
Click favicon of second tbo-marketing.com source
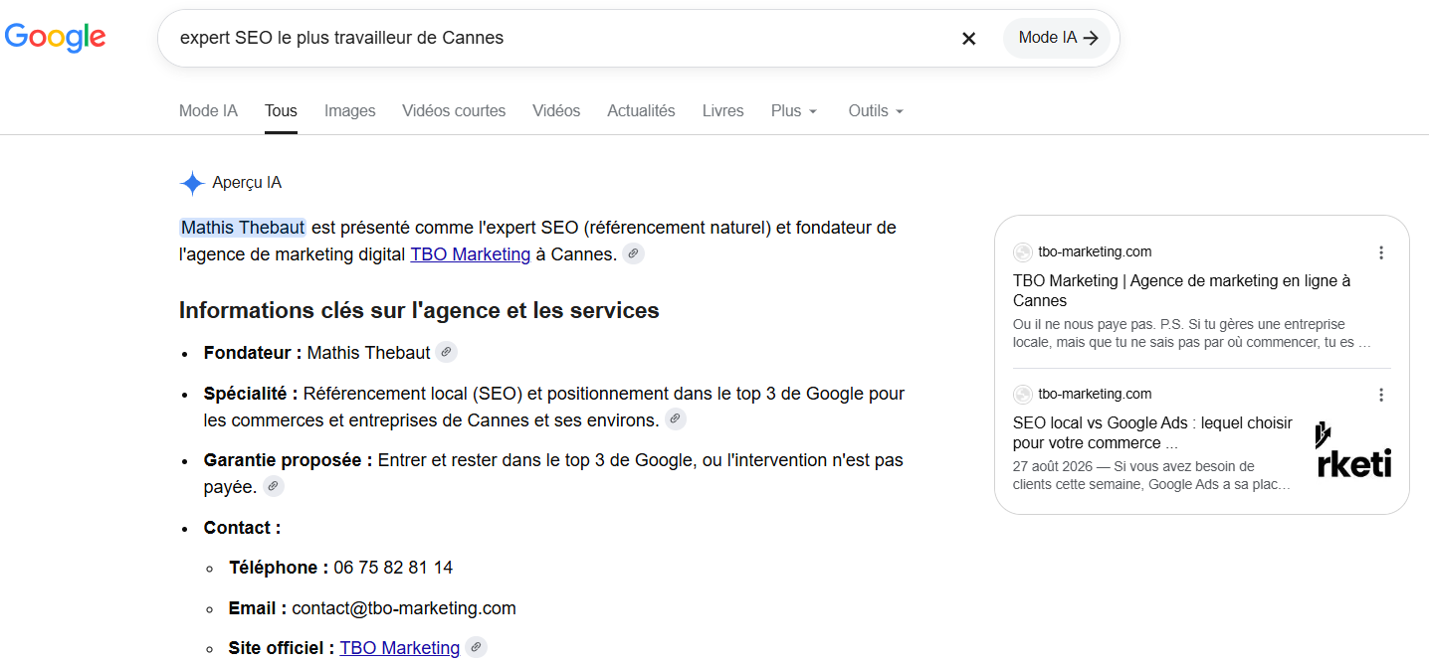[1022, 395]
